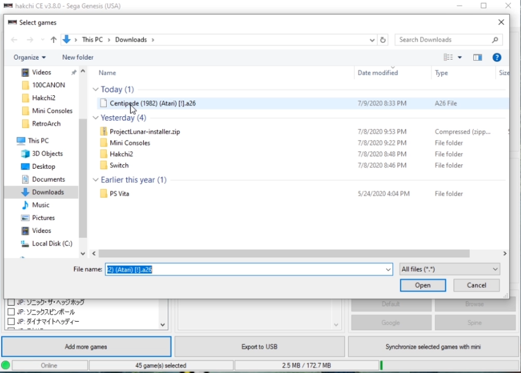Check the JP: ダイナマイトヘッディー game checkbox
Viewport: 521px width, 373px height.
point(11,322)
